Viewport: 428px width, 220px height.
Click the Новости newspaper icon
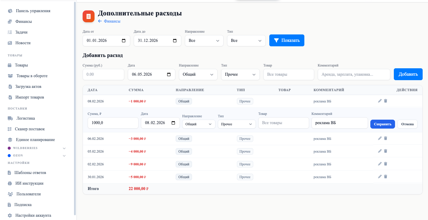(x=10, y=43)
